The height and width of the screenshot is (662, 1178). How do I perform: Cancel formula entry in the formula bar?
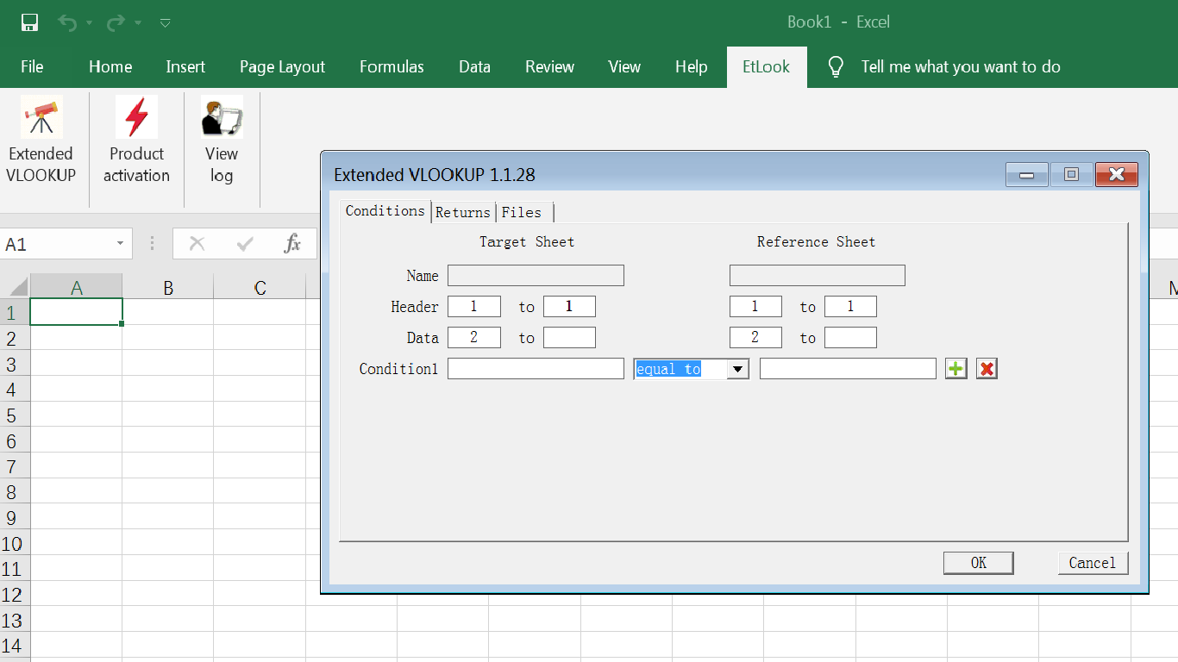[x=197, y=244]
